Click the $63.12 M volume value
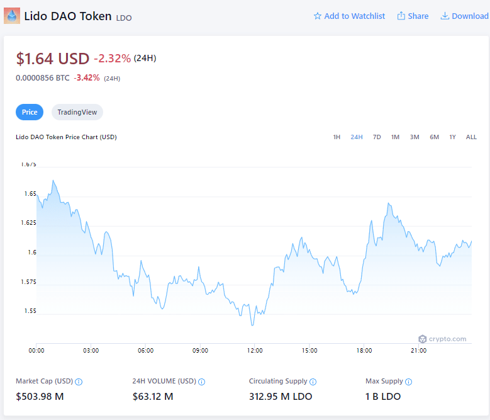 153,397
